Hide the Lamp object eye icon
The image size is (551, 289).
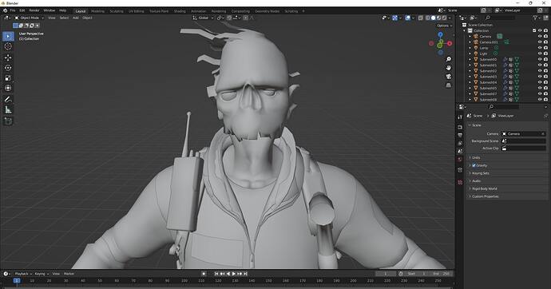tap(540, 48)
